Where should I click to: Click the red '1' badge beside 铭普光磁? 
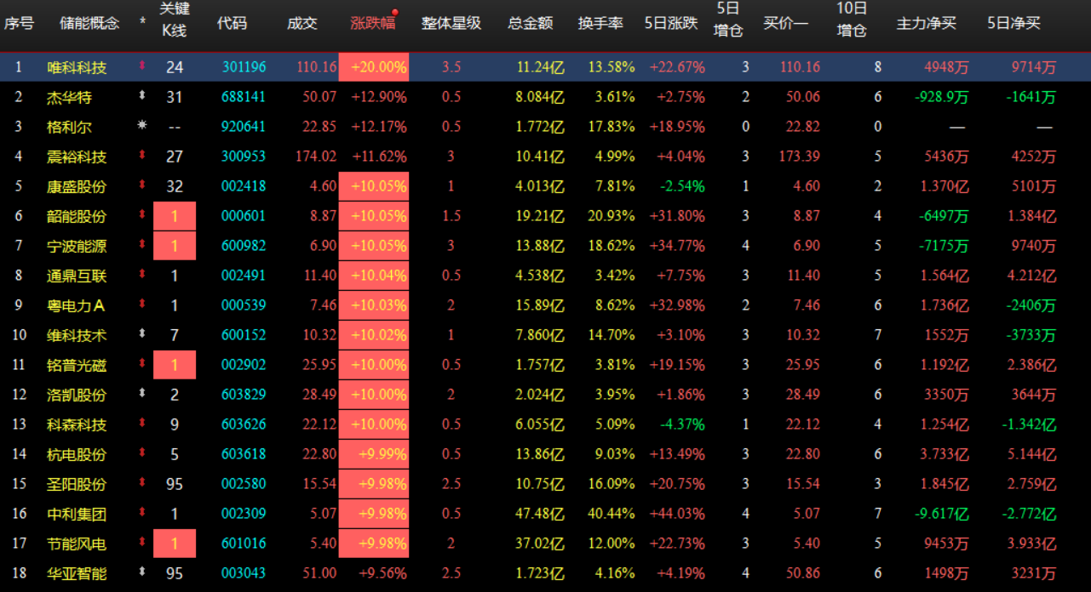point(174,364)
